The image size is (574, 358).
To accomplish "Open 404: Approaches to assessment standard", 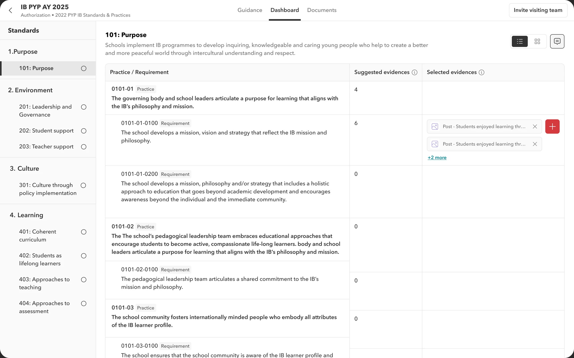I will pyautogui.click(x=44, y=307).
